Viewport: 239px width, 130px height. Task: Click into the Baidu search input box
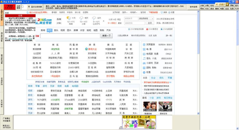(70, 36)
